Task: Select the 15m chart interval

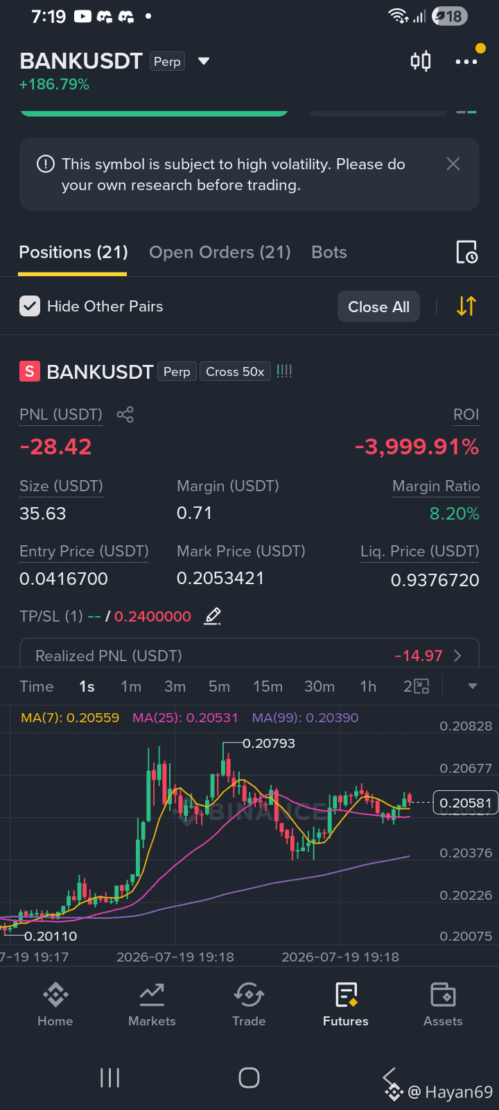Action: pyautogui.click(x=268, y=687)
